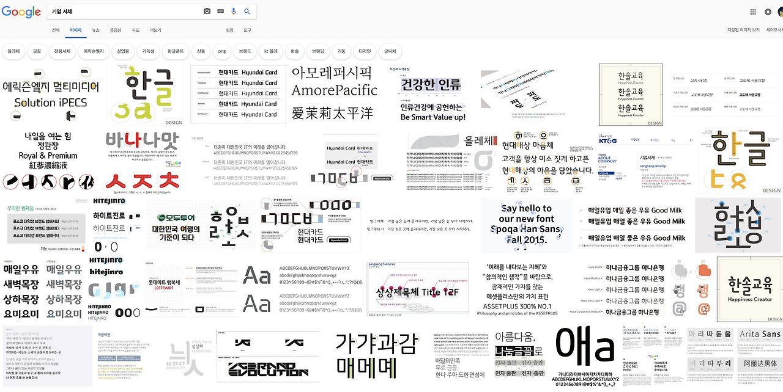This screenshot has width=783, height=392.
Task: Start voice search with the microphone icon
Action: click(x=234, y=12)
